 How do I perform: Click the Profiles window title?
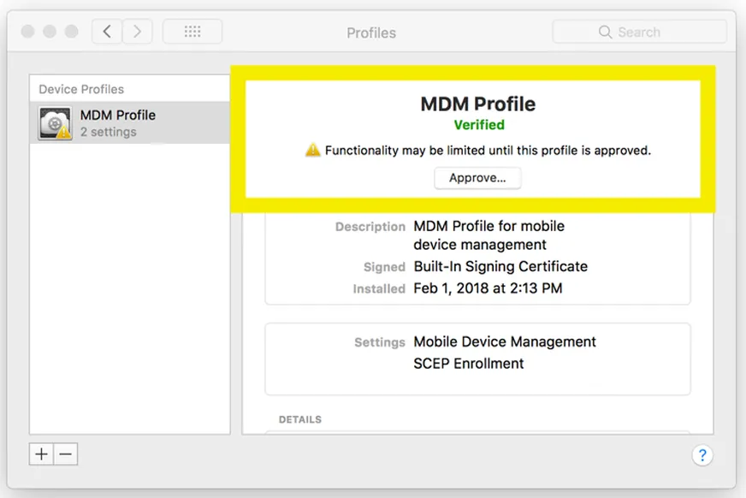click(x=370, y=33)
